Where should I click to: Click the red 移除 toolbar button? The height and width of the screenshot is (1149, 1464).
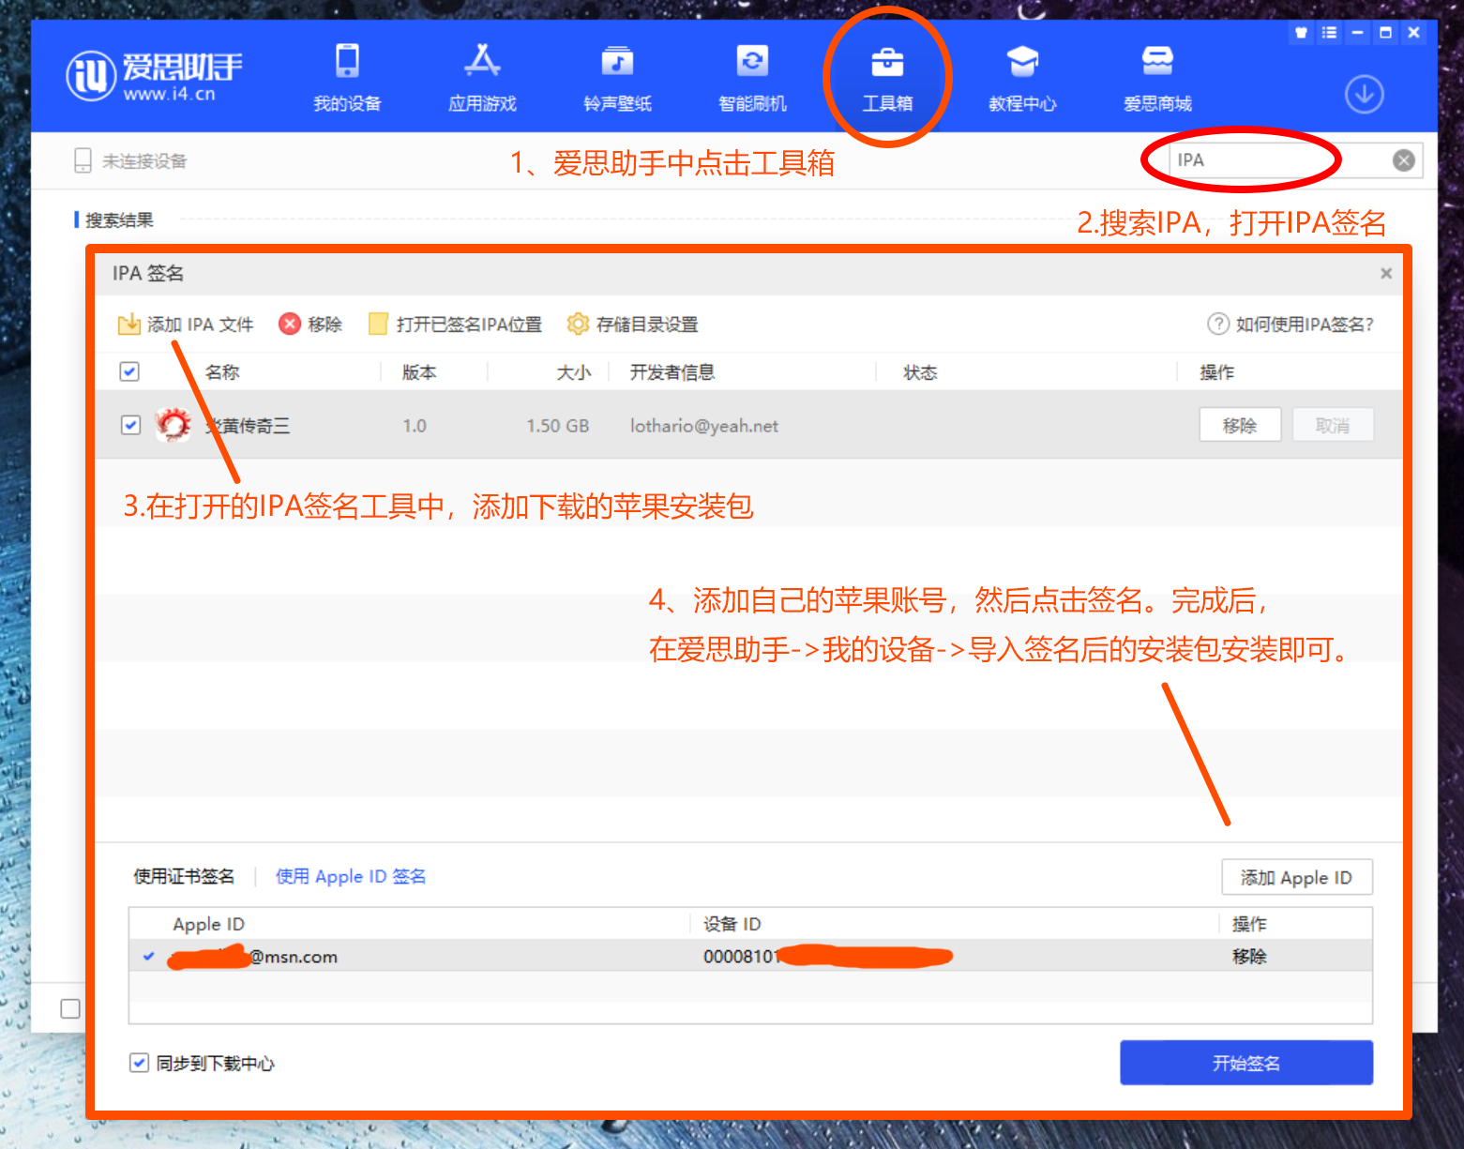[x=310, y=325]
